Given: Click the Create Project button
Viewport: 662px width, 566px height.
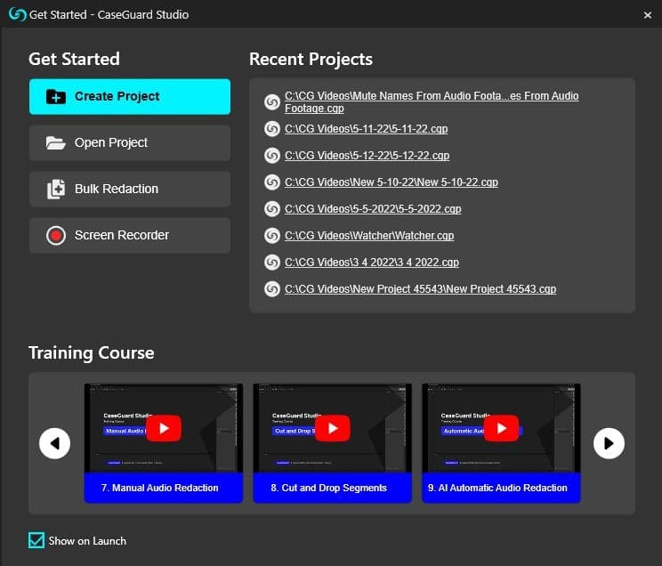Looking at the screenshot, I should pos(130,97).
